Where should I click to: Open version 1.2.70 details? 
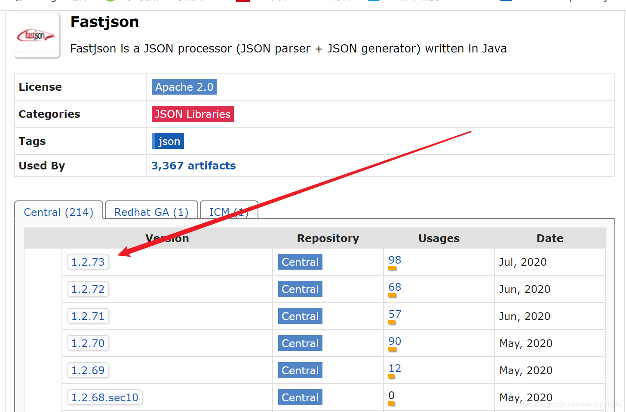(x=88, y=343)
